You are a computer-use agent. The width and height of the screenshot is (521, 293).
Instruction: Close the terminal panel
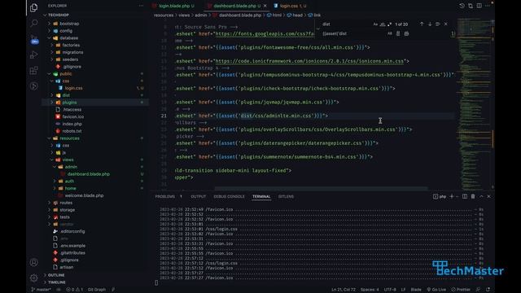(x=488, y=196)
